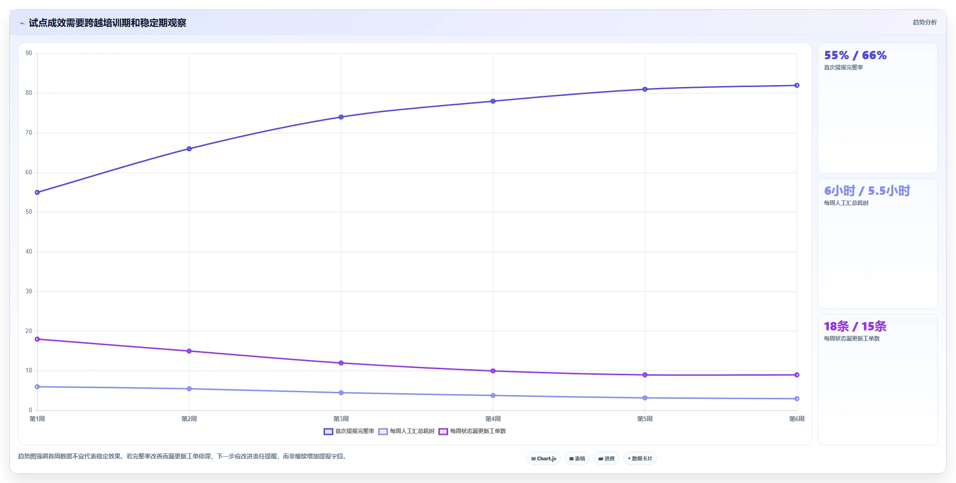Toggle the 首次提报完整率 legend swatch

pyautogui.click(x=328, y=431)
